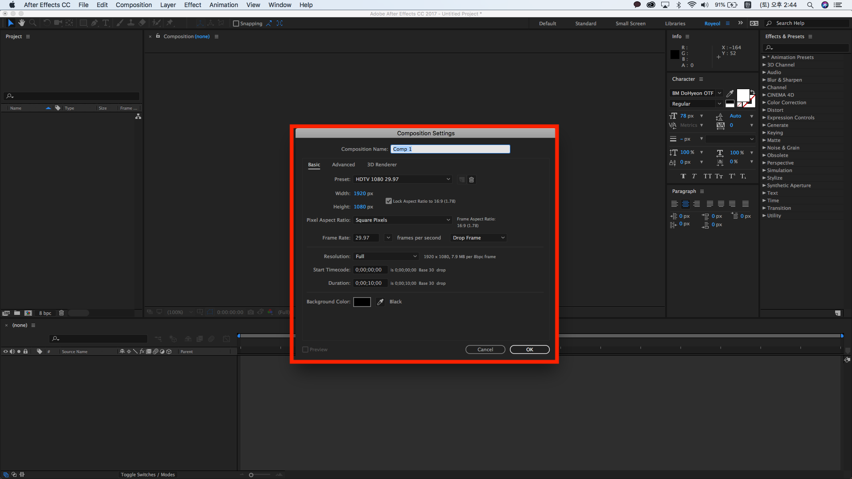Click the Cancel button
852x479 pixels.
pyautogui.click(x=485, y=350)
